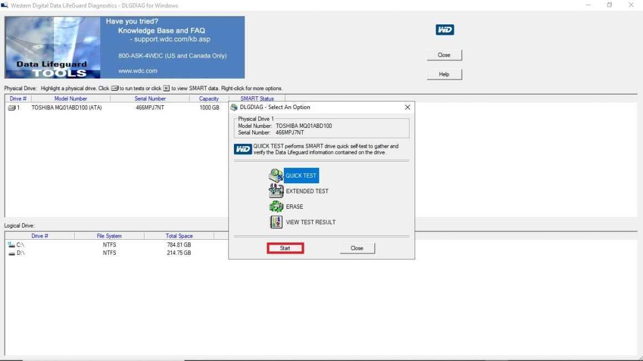Restore down the main window
The image size is (643, 361).
tap(609, 5)
